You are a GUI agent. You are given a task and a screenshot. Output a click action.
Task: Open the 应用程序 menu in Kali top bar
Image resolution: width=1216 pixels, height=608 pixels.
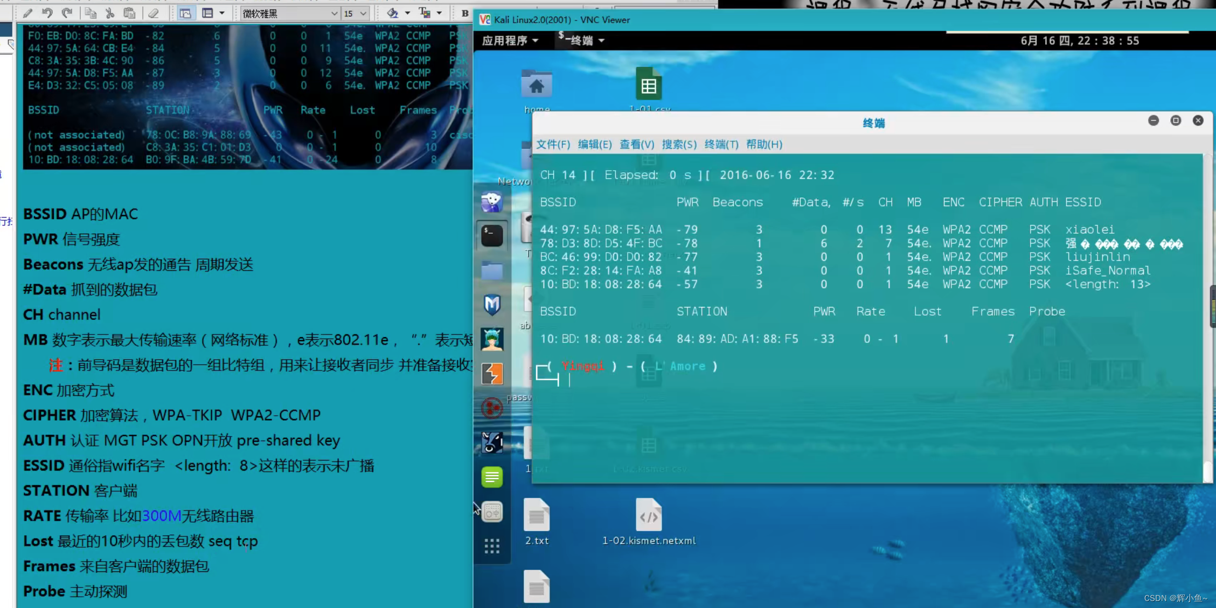[510, 40]
